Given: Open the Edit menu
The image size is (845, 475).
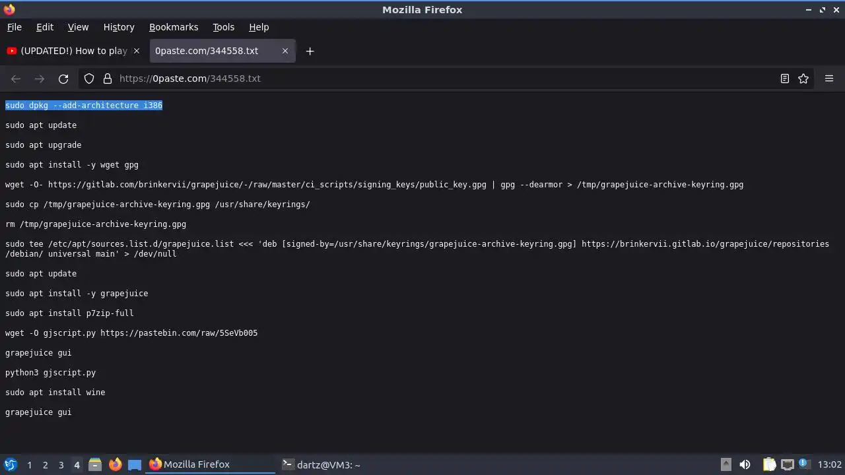Looking at the screenshot, I should pyautogui.click(x=45, y=27).
